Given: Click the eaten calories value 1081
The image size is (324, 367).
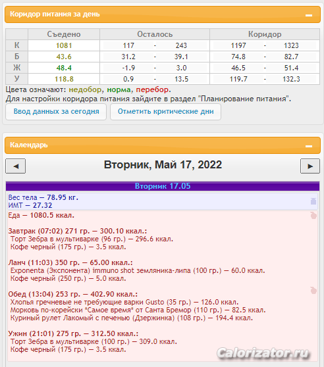Looking at the screenshot, I should click(x=64, y=45).
